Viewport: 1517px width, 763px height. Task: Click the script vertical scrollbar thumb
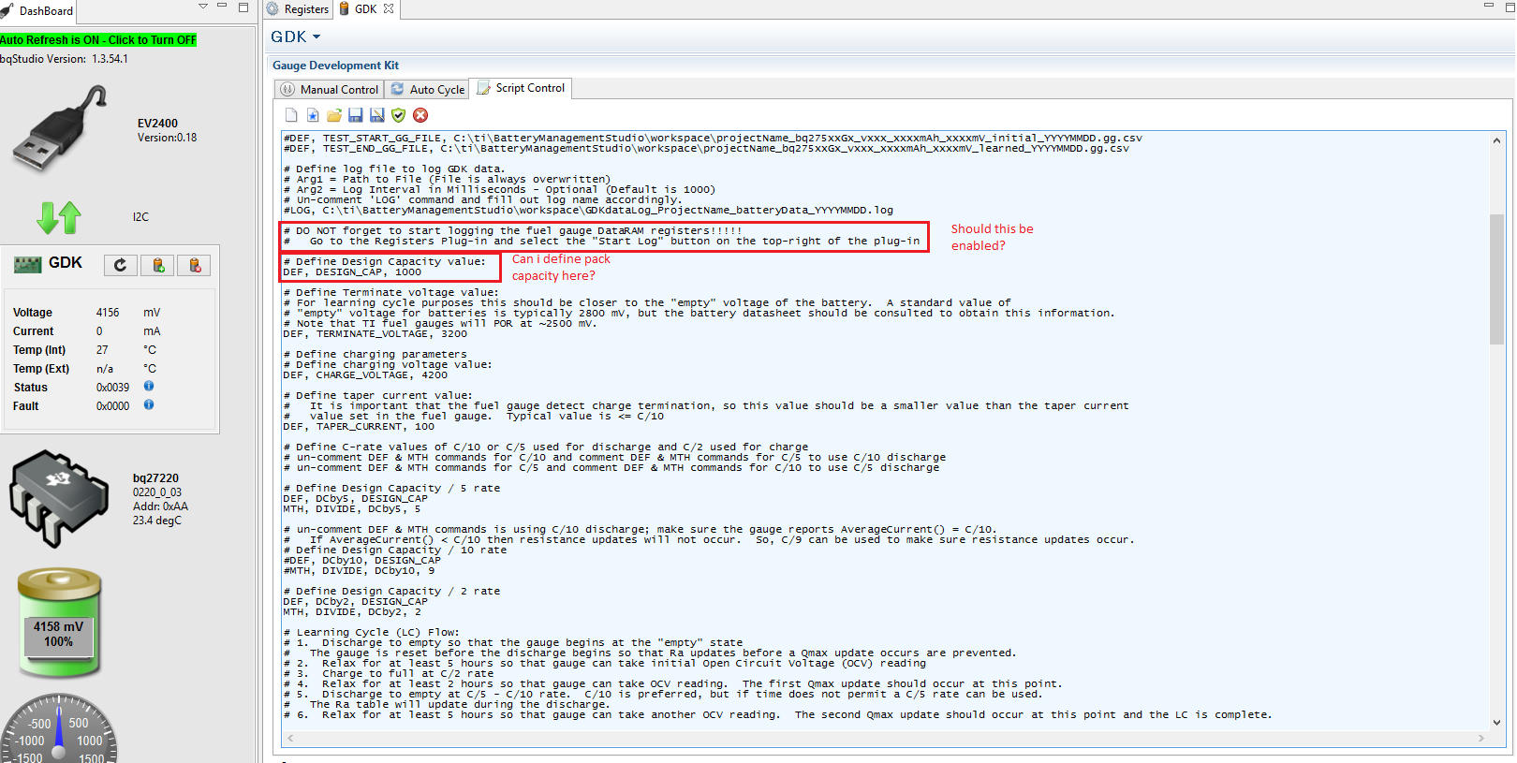point(1496,279)
